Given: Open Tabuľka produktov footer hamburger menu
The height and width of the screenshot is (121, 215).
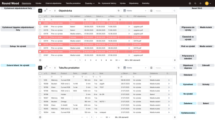Looking at the screenshot, I should point(175,117).
